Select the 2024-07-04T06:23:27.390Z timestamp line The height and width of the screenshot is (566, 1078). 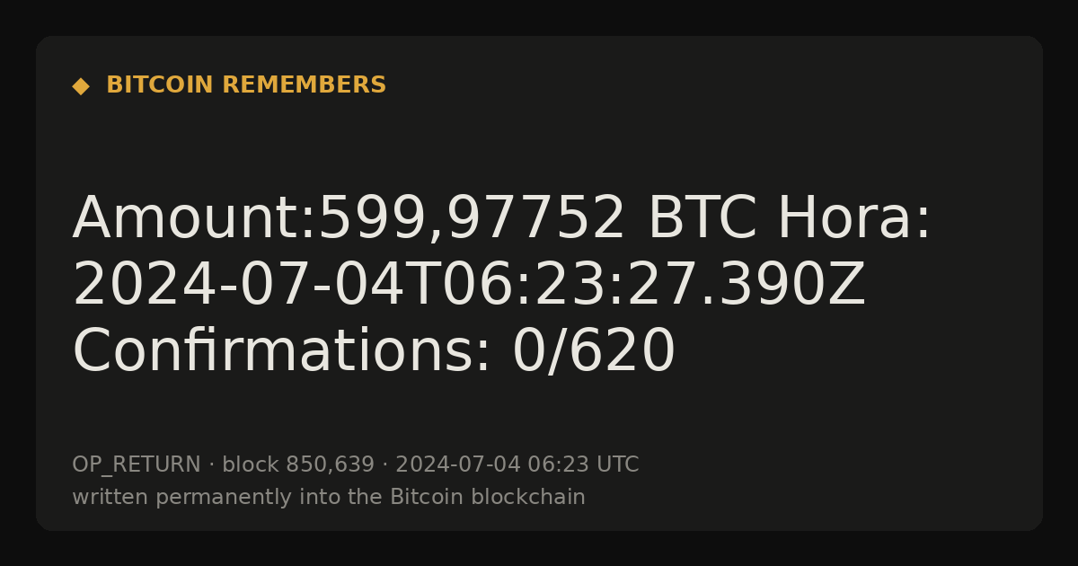469,286
